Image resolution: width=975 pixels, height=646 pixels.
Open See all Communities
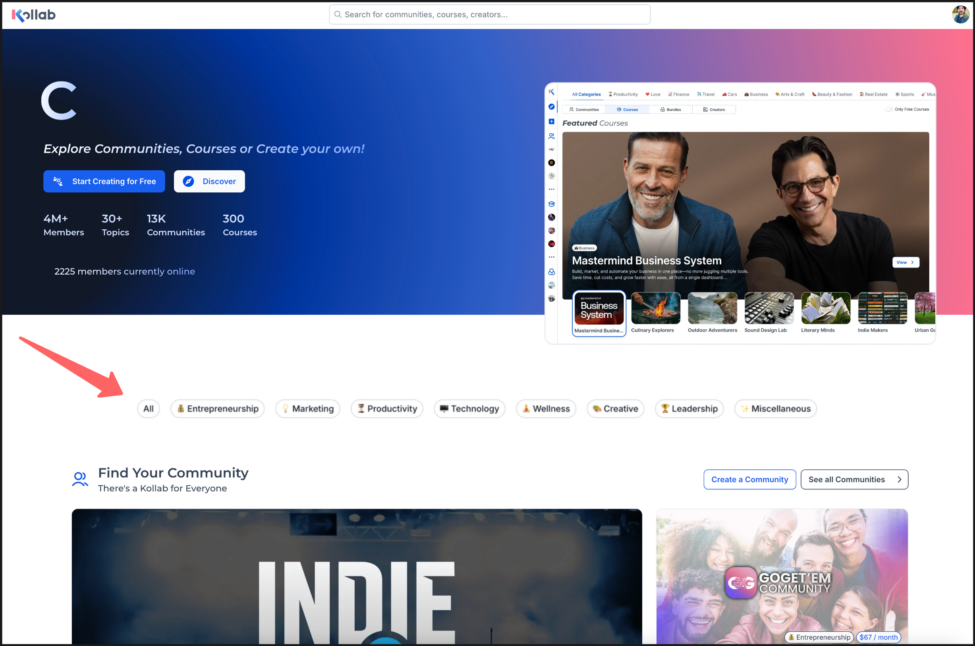tap(854, 479)
